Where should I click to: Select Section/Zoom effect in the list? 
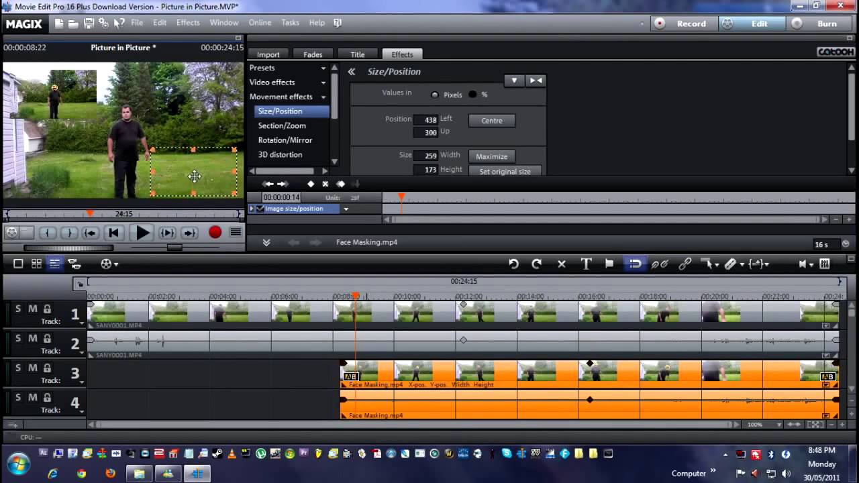coord(282,125)
